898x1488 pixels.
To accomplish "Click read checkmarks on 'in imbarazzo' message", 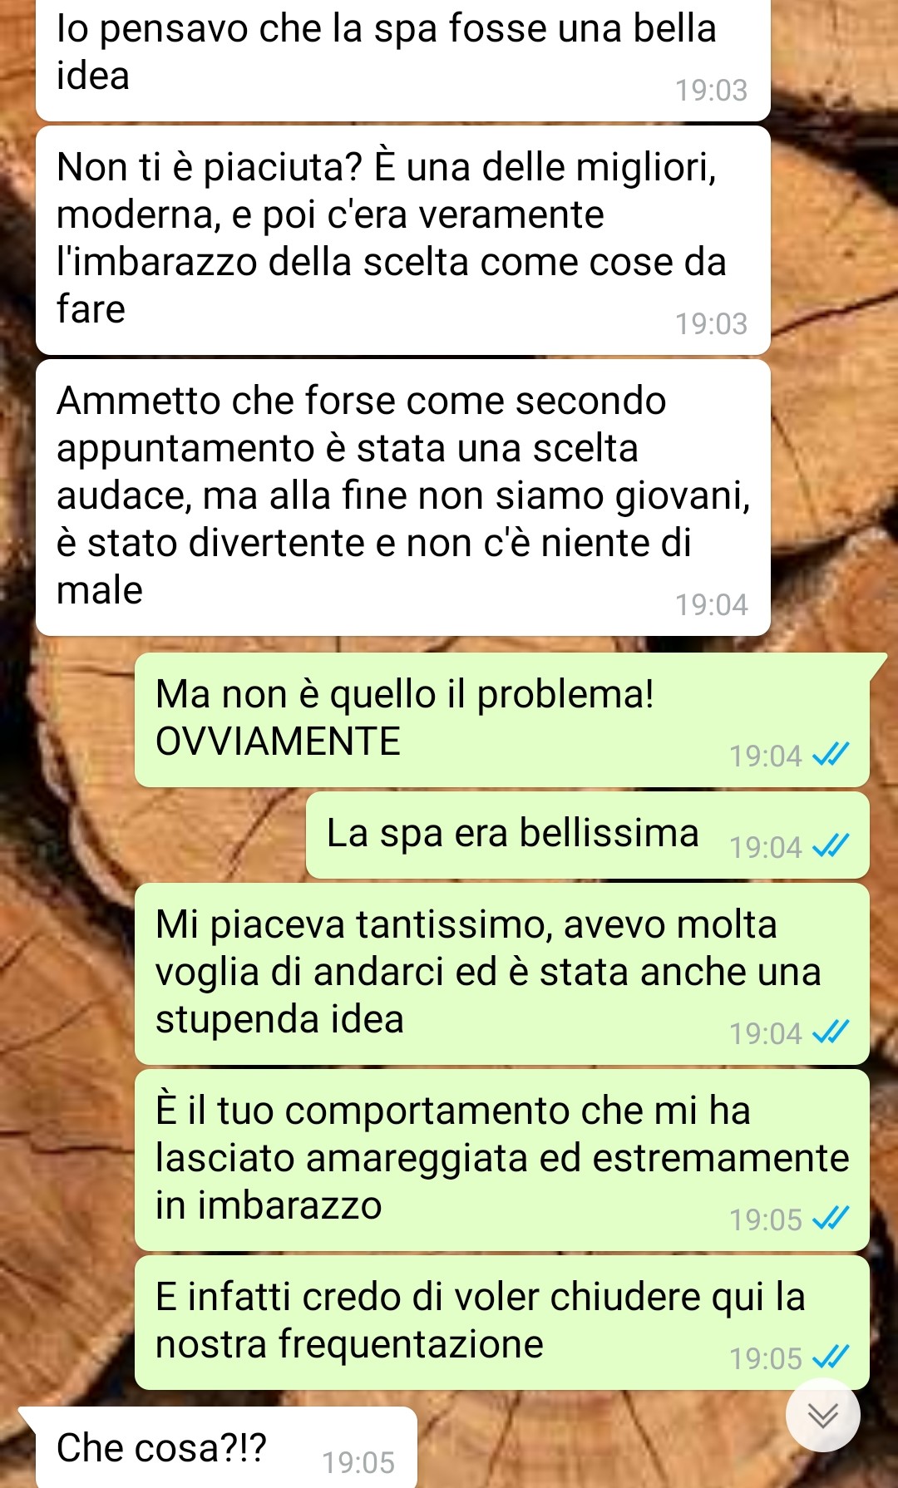I will click(831, 1219).
